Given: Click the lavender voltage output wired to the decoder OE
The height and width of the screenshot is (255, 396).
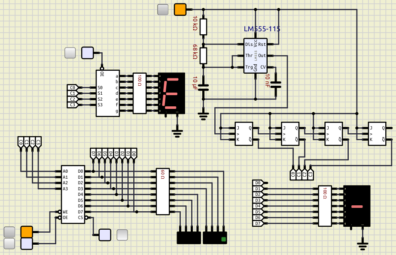Looking at the screenshot, I should pyautogui.click(x=87, y=53).
